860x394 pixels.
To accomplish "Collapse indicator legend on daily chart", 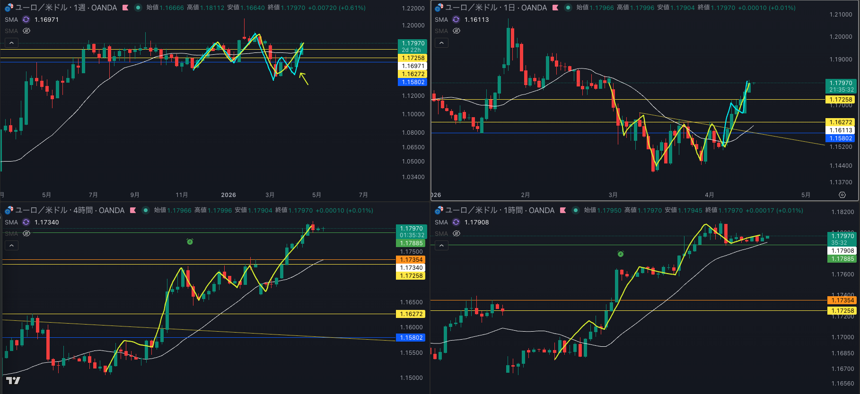I will tap(441, 43).
